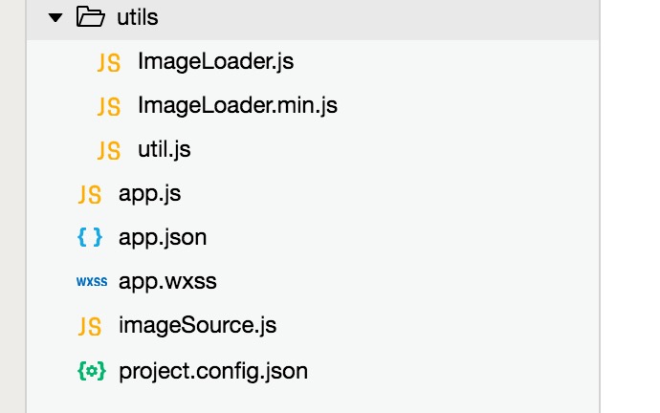Click the blue braces icon of app.json
Viewport: 660px width, 413px height.
coord(90,237)
